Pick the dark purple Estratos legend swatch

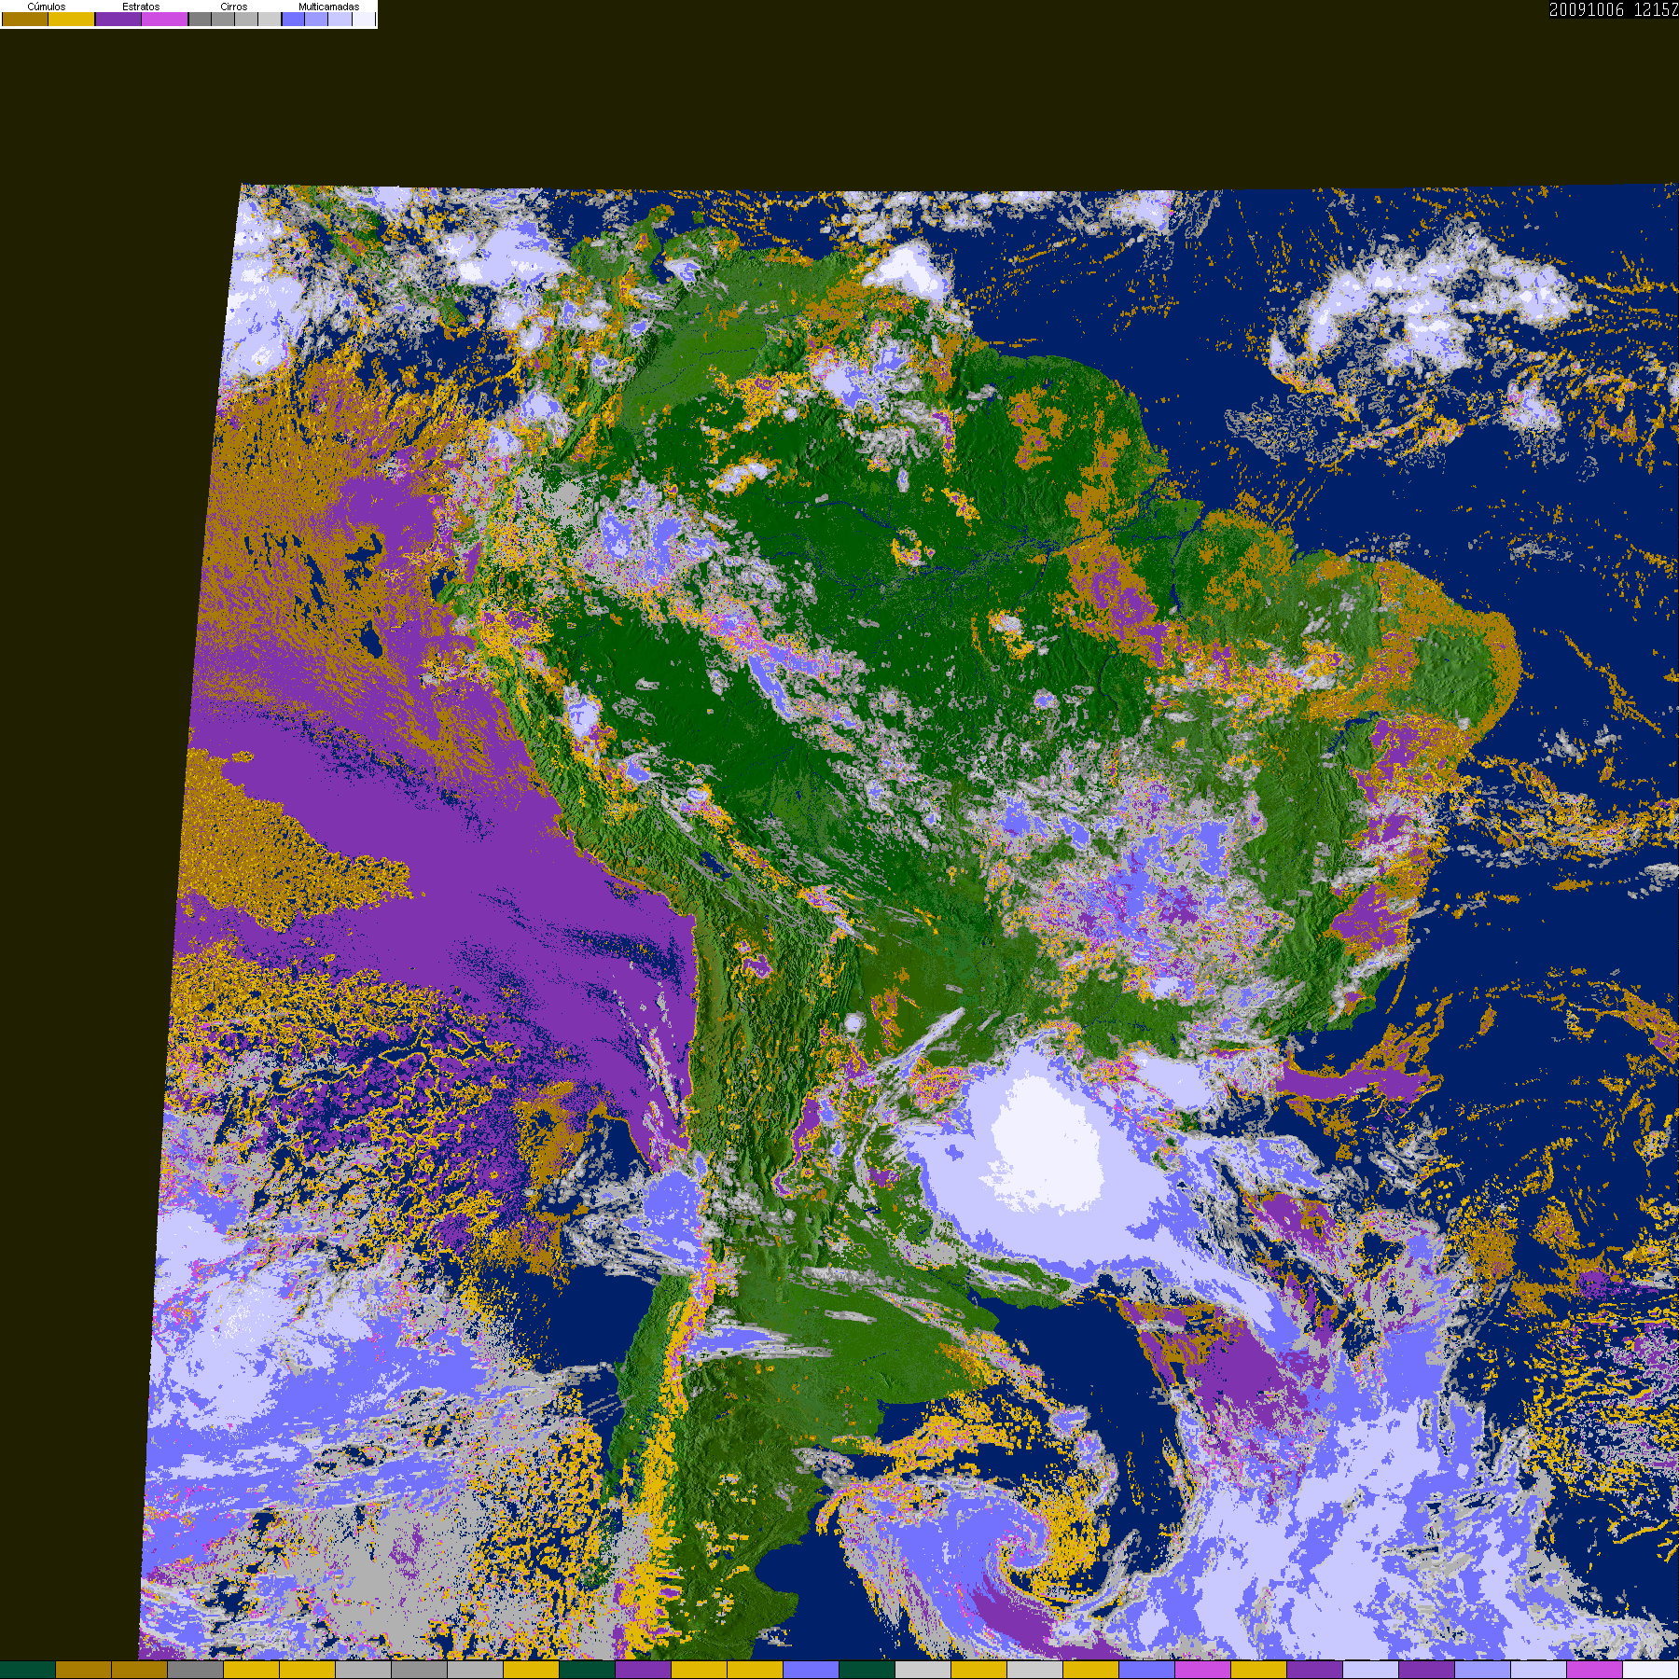(x=118, y=20)
